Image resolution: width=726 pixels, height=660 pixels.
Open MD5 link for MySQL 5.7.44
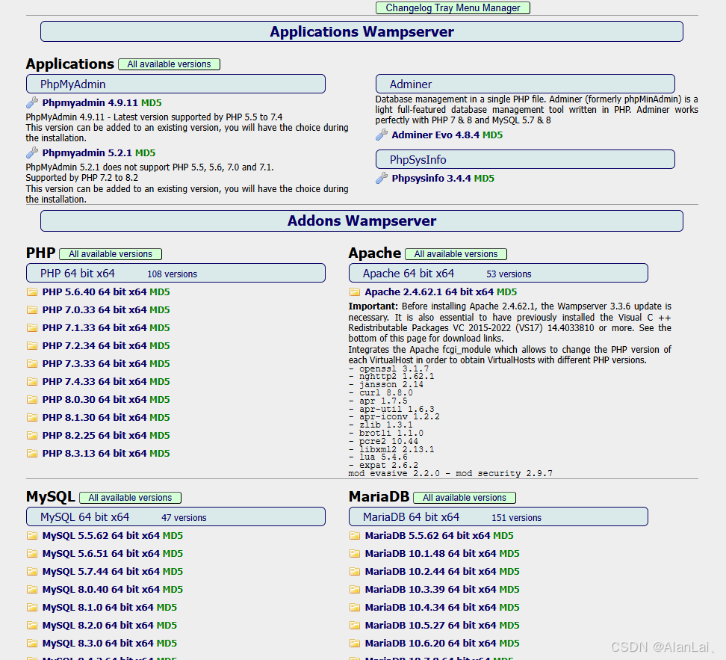point(173,572)
